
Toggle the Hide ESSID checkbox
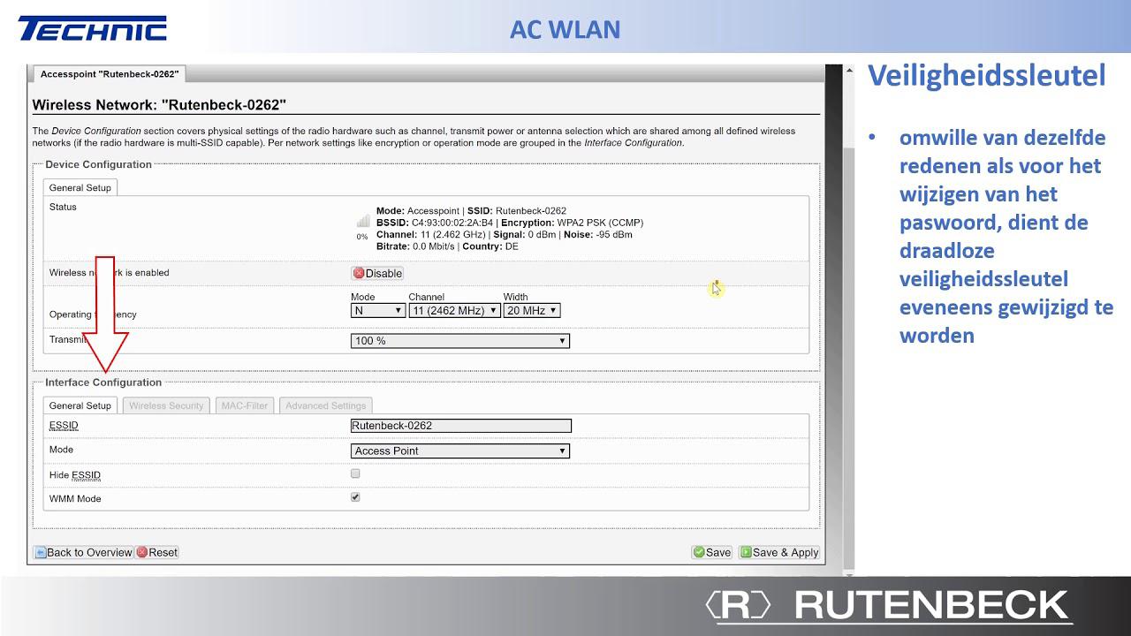(x=355, y=473)
